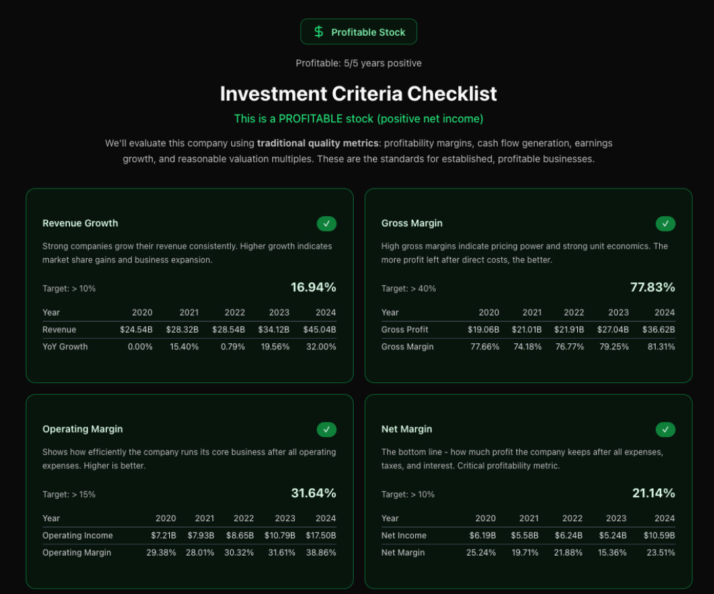Click the 'Profitable: 5/5 years positive' text
Screen dimensions: 714x594
(358, 64)
